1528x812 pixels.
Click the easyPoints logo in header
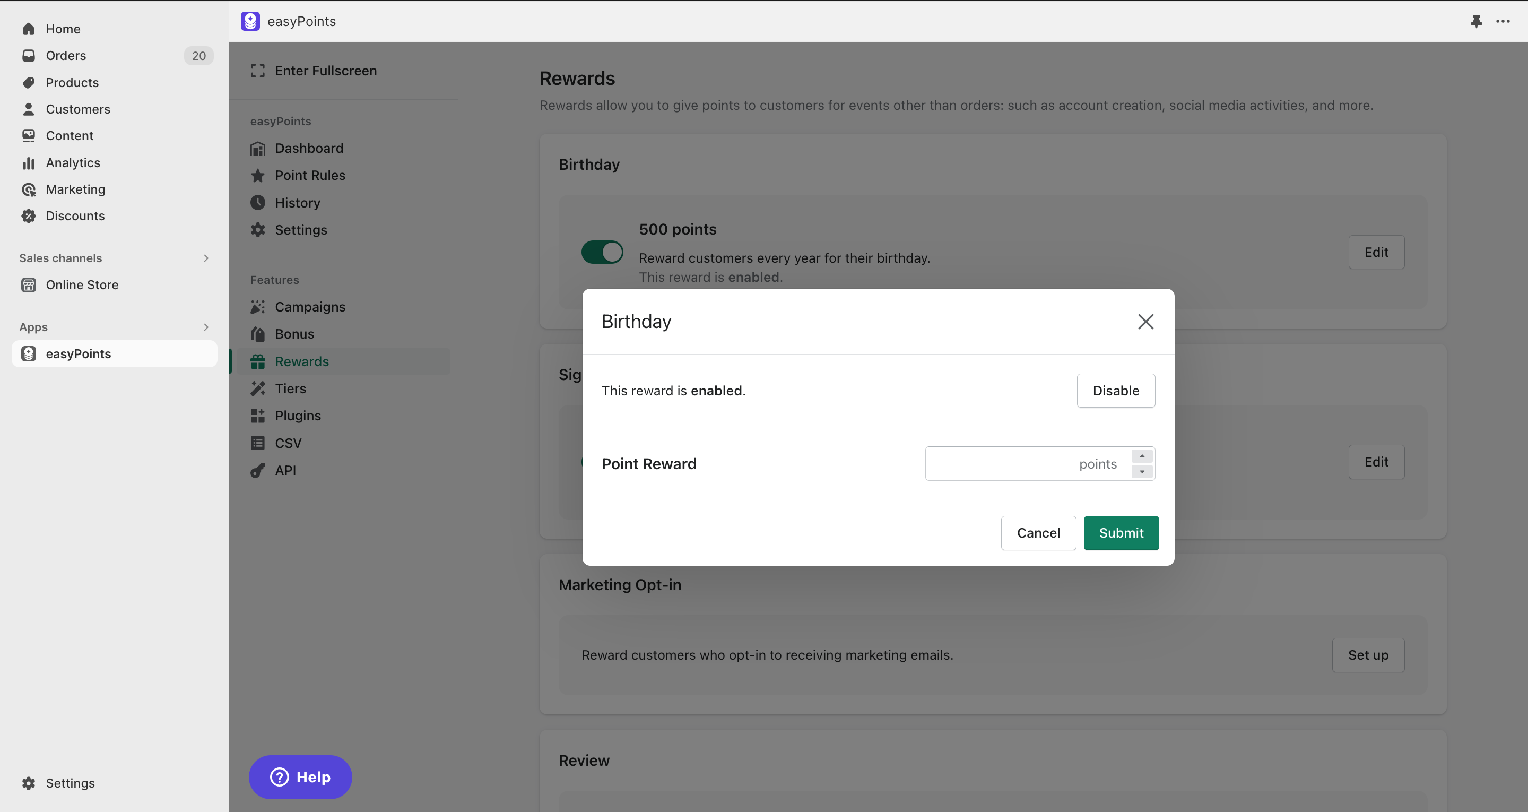tap(250, 21)
